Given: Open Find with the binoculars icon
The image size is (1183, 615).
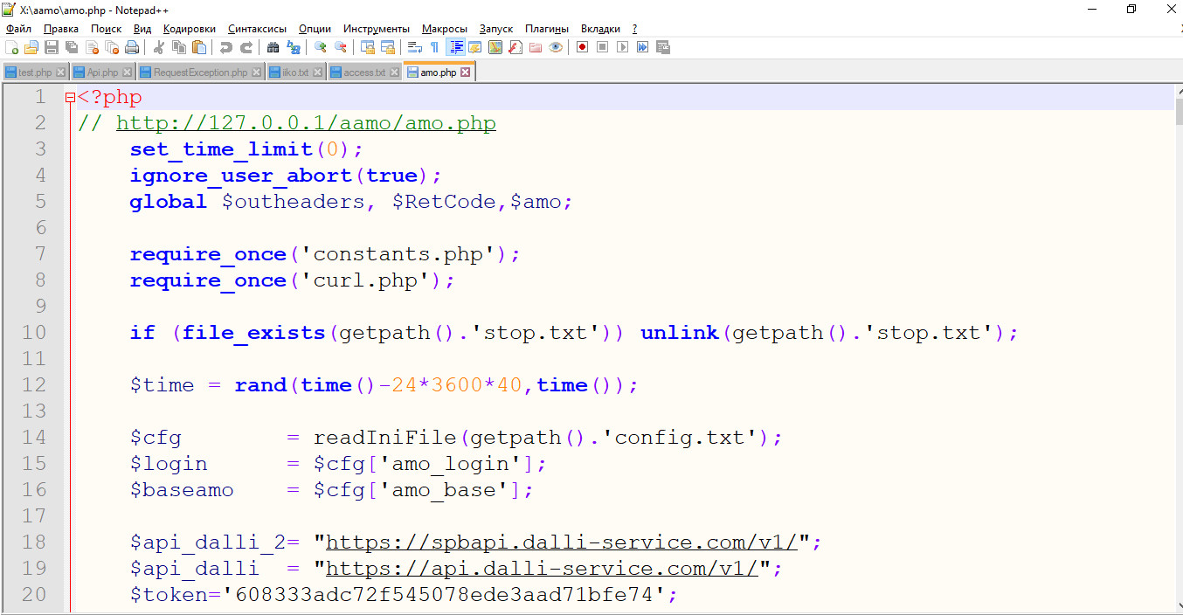Looking at the screenshot, I should [273, 47].
